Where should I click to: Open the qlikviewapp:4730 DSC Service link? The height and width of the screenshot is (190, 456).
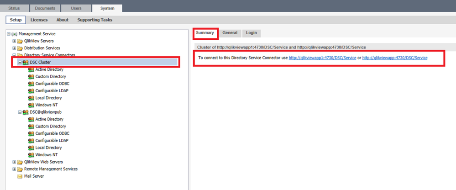click(395, 58)
